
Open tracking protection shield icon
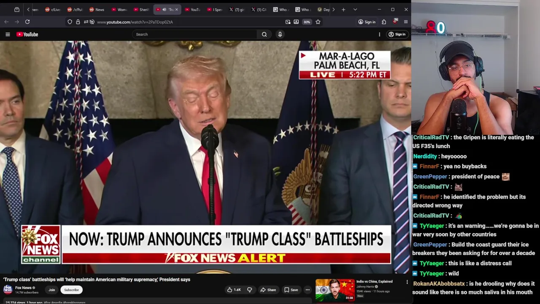70,22
